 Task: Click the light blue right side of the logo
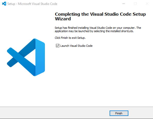coord(40,57)
